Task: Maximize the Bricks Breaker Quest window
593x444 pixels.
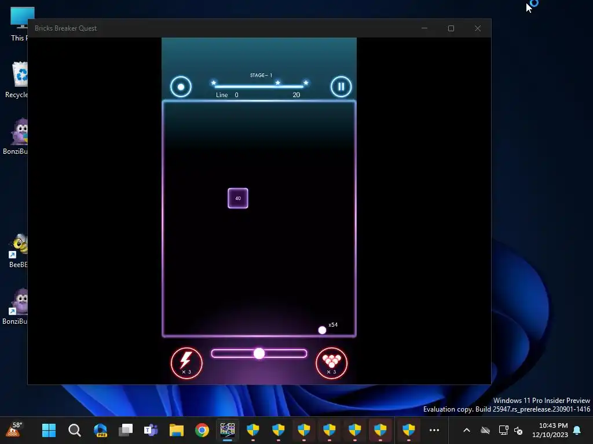Action: pyautogui.click(x=451, y=28)
